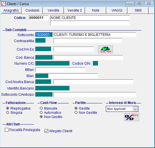Click the NOME CLIENTE name field
The height and width of the screenshot is (148, 155).
pyautogui.click(x=90, y=18)
